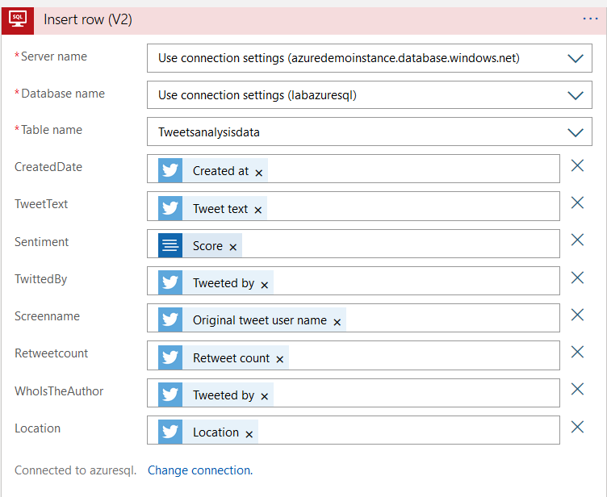Remove the Location field using X
This screenshot has height=497, width=607.
coord(577,427)
